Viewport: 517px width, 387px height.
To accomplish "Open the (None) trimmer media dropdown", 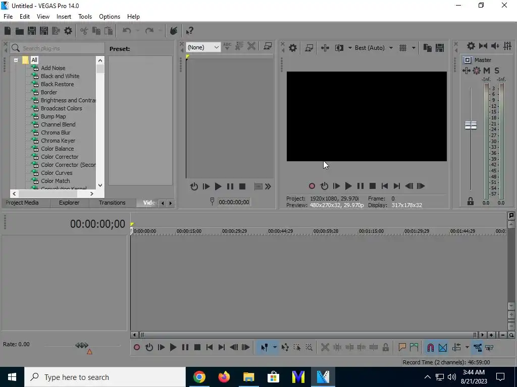I will point(203,47).
